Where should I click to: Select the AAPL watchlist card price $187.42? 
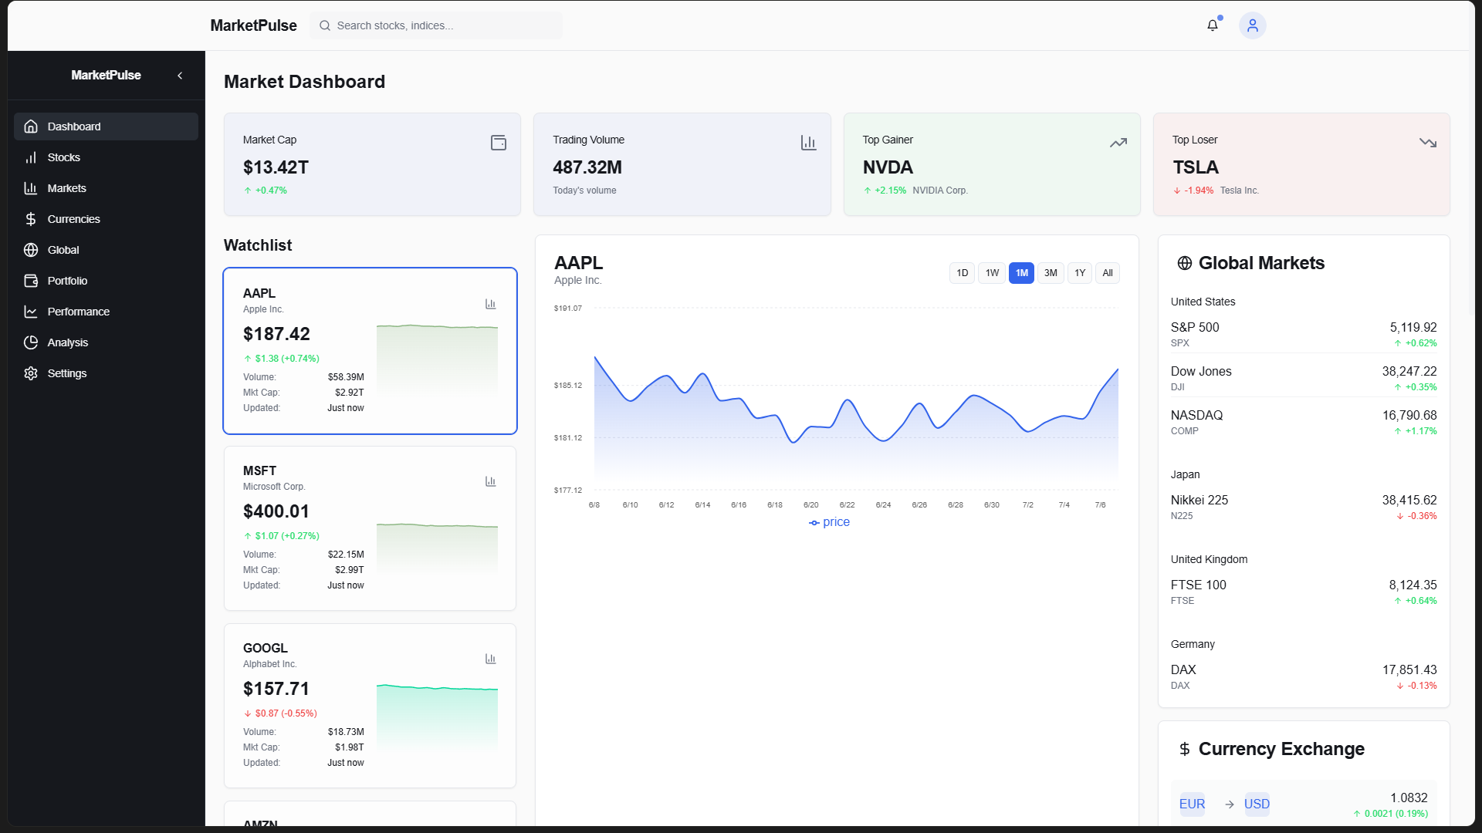(x=276, y=334)
